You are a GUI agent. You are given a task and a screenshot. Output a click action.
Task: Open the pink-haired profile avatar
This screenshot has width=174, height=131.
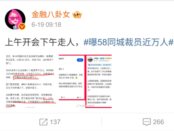click(x=15, y=19)
